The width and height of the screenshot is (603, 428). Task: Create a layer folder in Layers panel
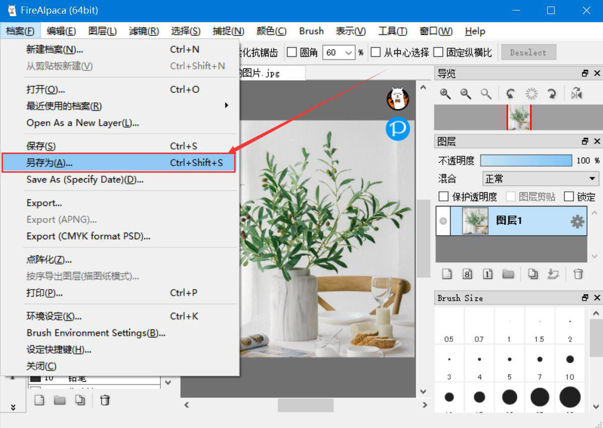(x=508, y=274)
